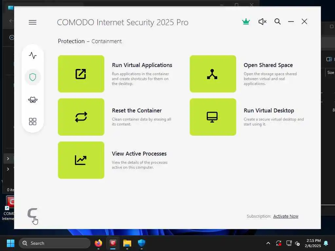335x251 pixels.
Task: Select the shield Protection sidebar icon
Action: point(33,77)
